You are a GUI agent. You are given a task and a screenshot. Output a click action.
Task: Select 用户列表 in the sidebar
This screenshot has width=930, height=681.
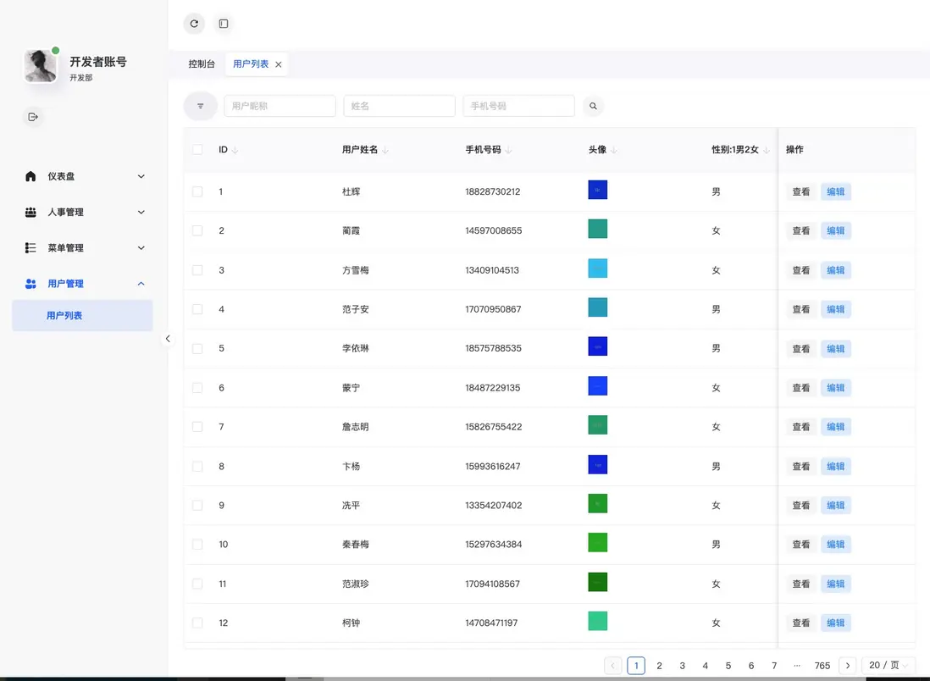pyautogui.click(x=64, y=316)
